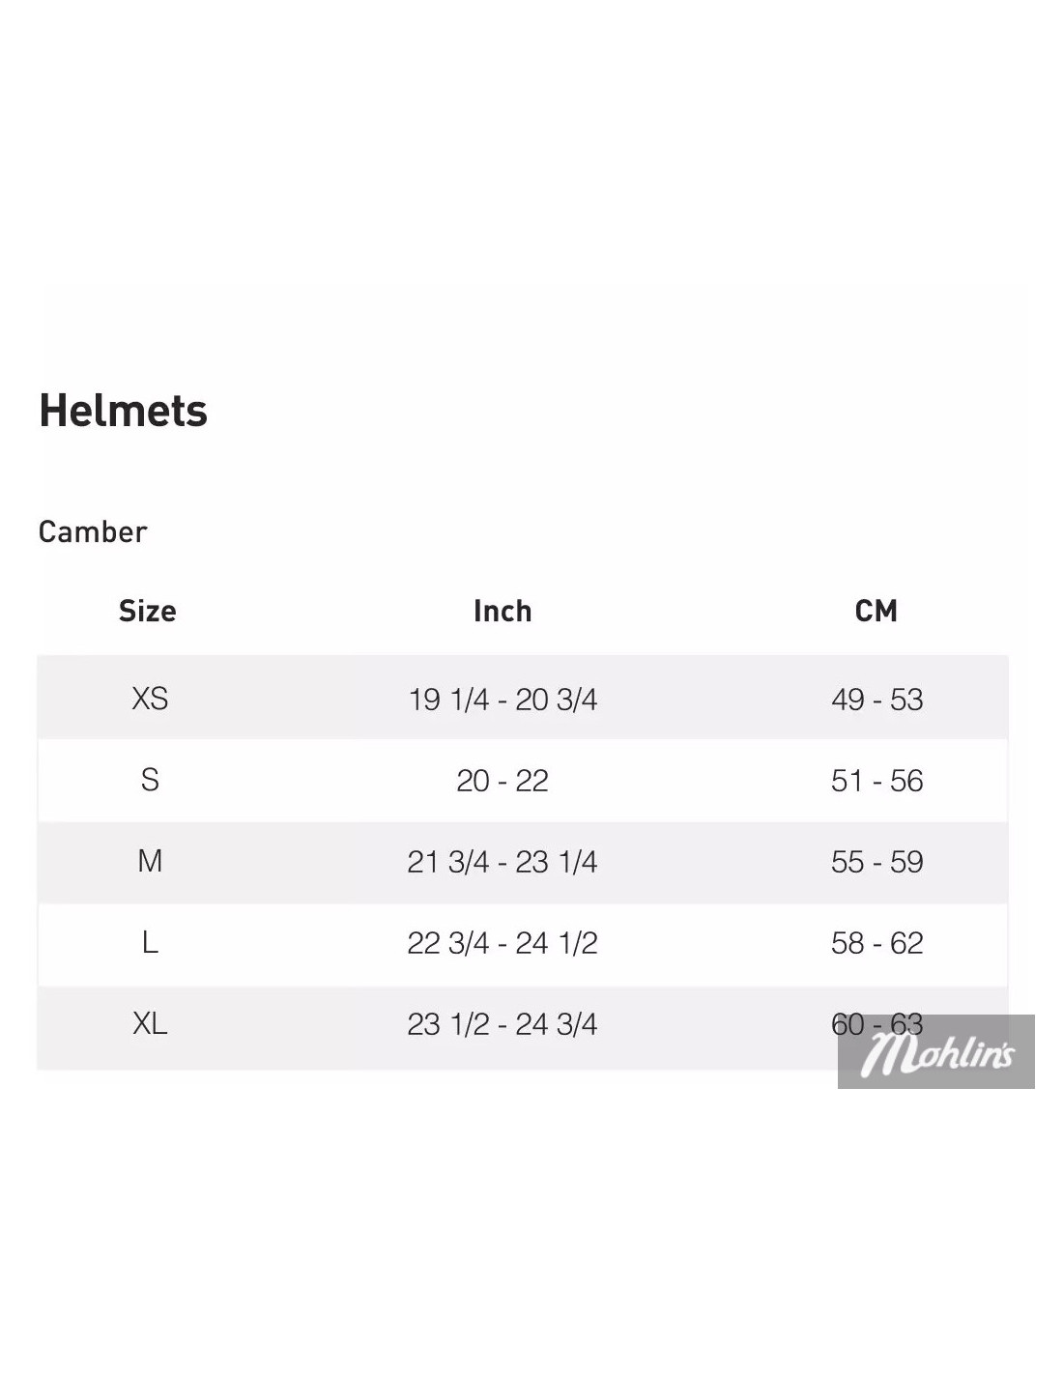Select the L size cell
This screenshot has width=1063, height=1374.
click(x=150, y=942)
